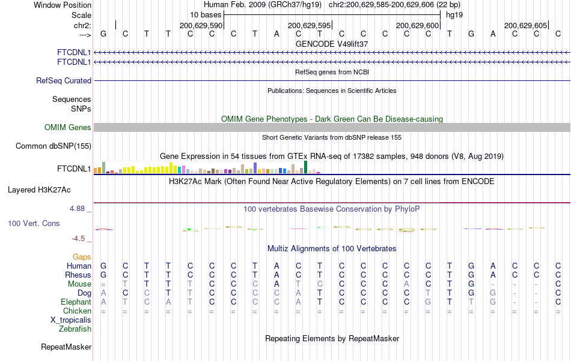The image size is (571, 361).
Task: Click the tall dark green GTEx expression bar
Action: click(305, 167)
